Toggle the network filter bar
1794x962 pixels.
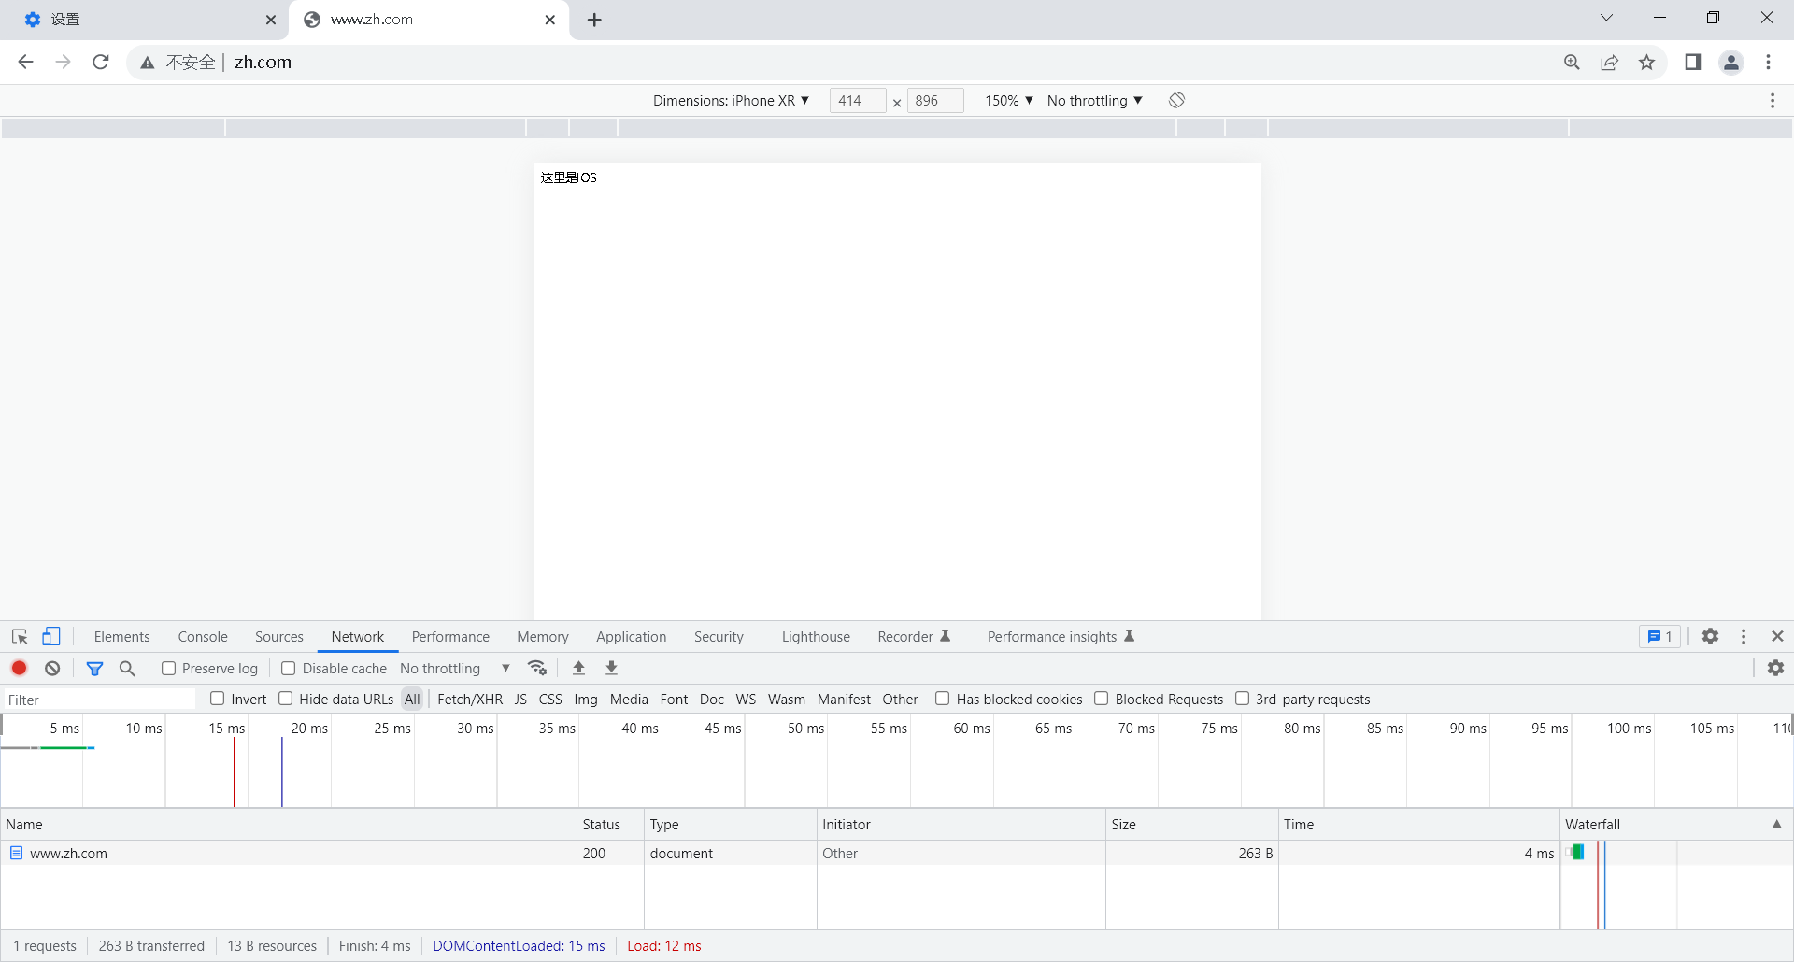[x=94, y=669]
